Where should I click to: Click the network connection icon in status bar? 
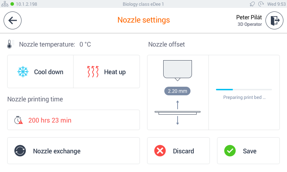coord(5,4)
